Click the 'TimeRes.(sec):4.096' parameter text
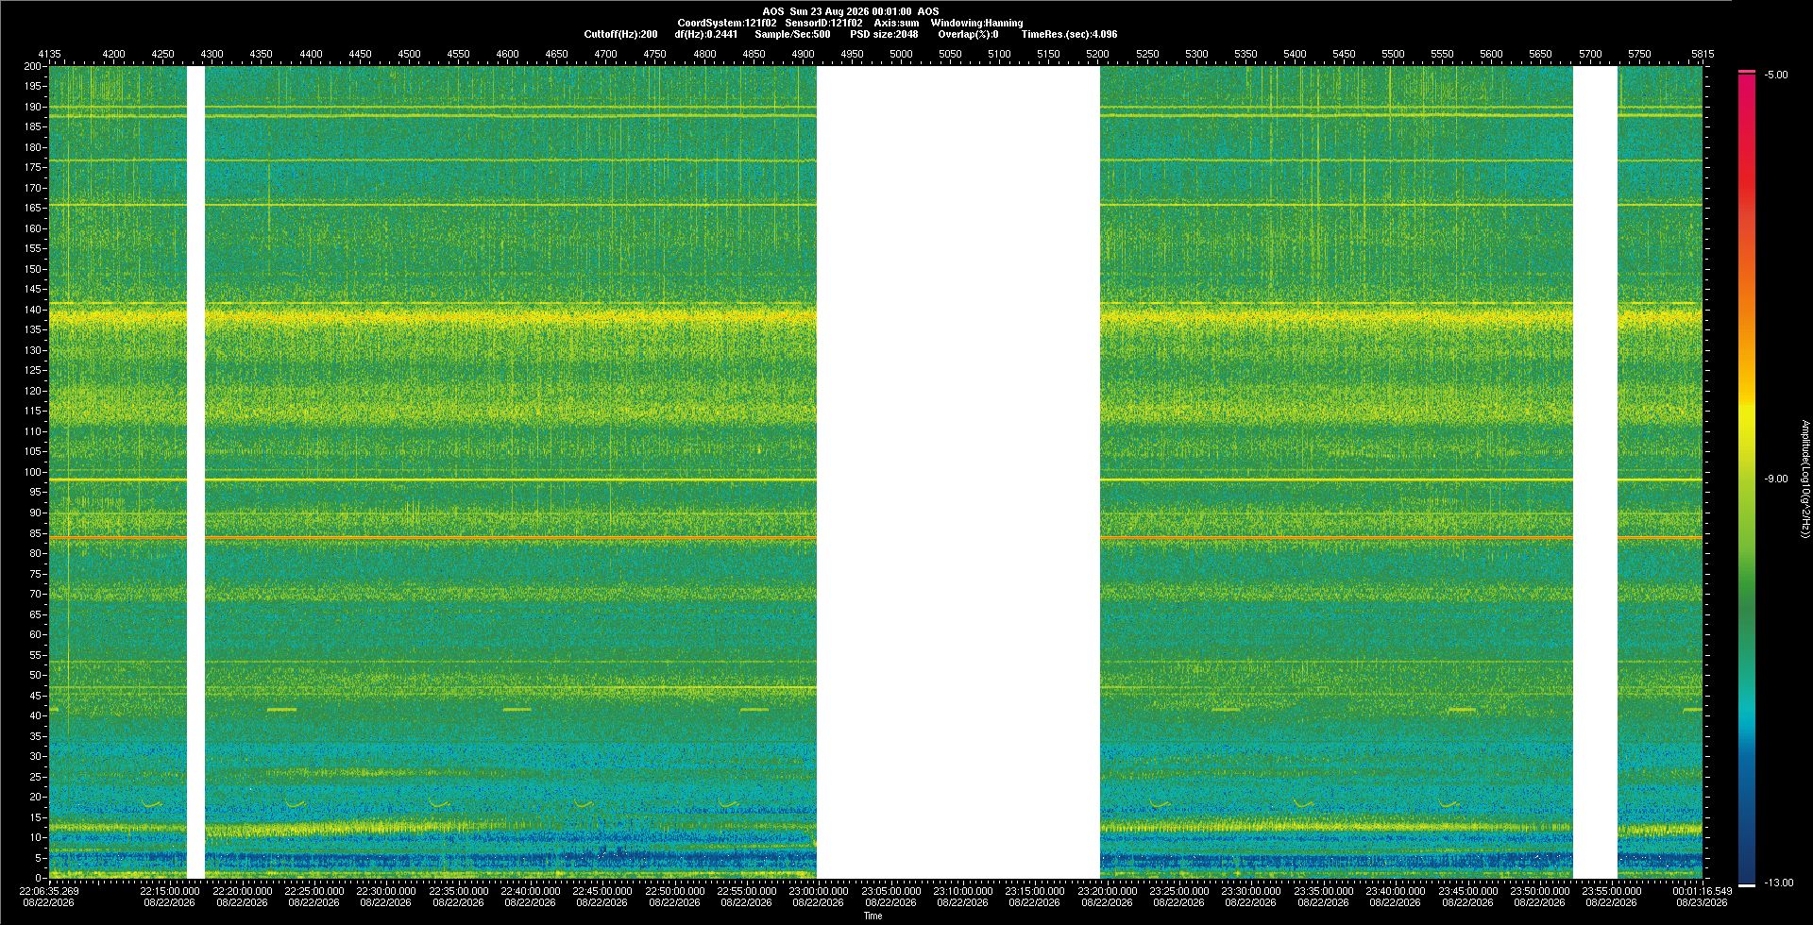Viewport: 1813px width, 925px height. point(1069,34)
